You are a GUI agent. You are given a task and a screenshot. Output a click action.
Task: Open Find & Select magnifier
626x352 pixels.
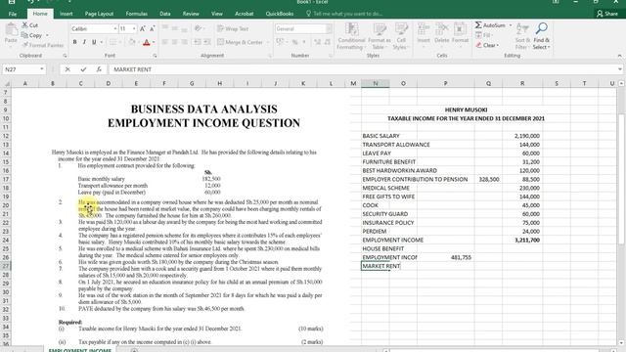[x=541, y=36]
